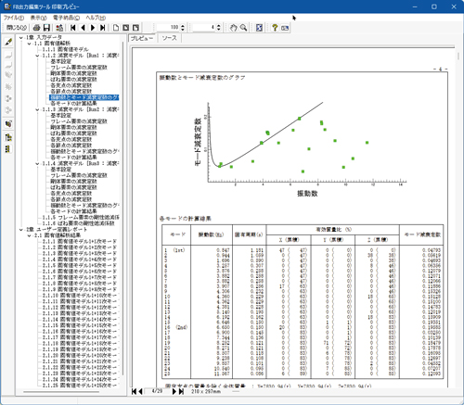The width and height of the screenshot is (464, 405).
Task: Go to next page via toolbar arrow
Action: tap(93, 28)
